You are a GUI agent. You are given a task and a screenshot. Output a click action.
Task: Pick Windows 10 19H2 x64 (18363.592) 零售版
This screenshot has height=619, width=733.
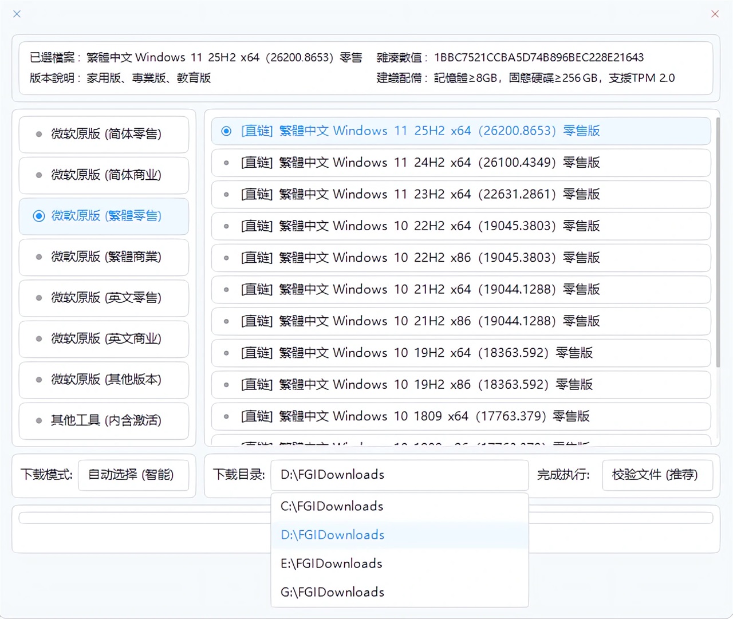coord(461,353)
